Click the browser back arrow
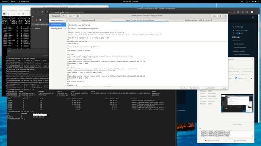The image size is (261, 146). pos(33,12)
